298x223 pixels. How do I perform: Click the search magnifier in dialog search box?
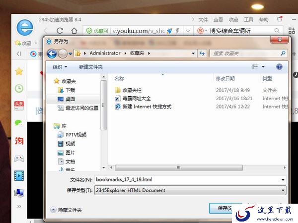pyautogui.click(x=283, y=54)
